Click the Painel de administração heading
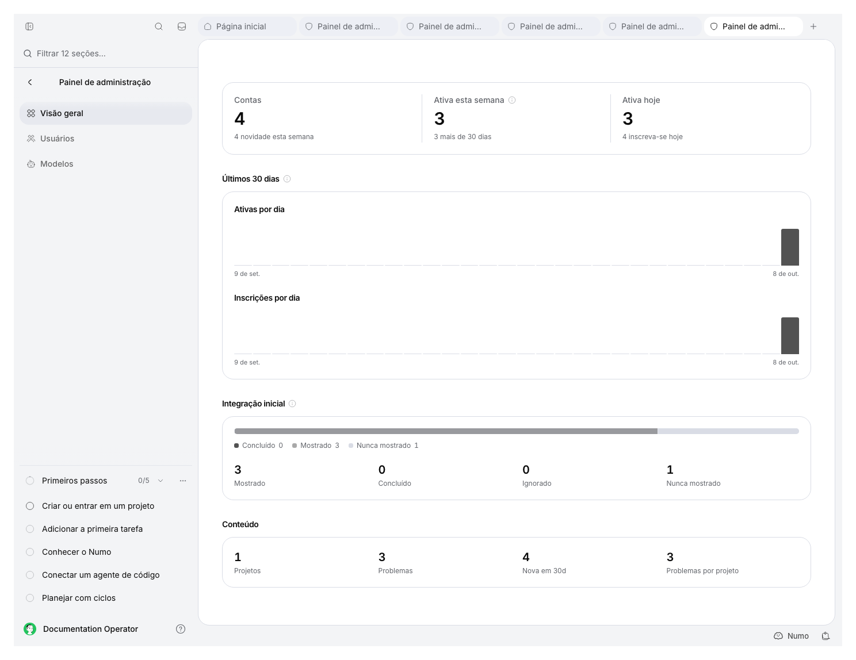 pos(105,82)
